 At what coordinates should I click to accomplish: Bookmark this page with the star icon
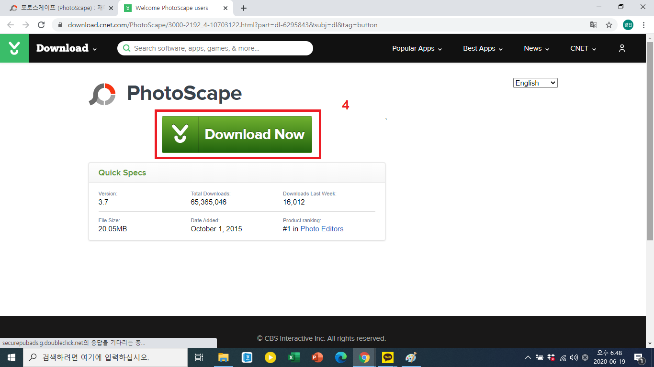609,25
